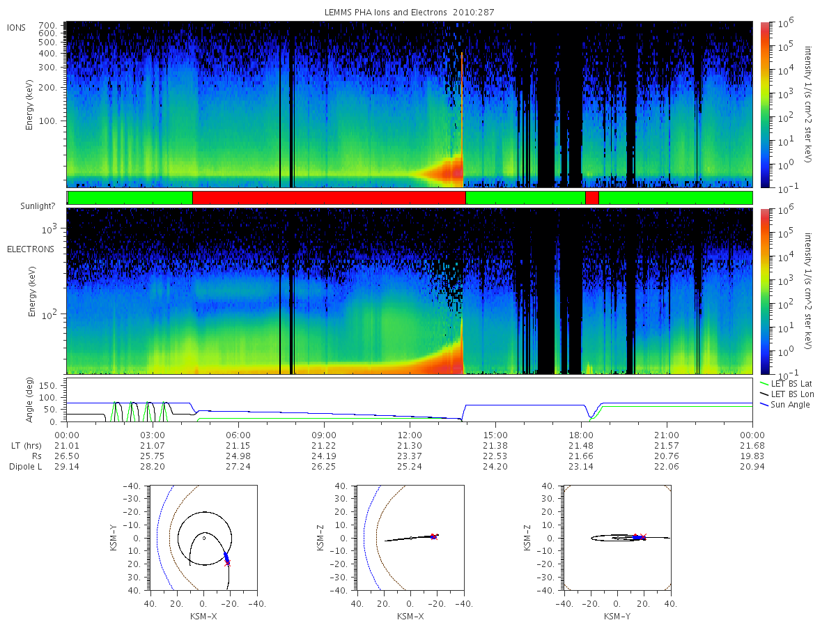The height and width of the screenshot is (627, 836).
Task: Click the ELECTRONS panel label
Action: [30, 249]
